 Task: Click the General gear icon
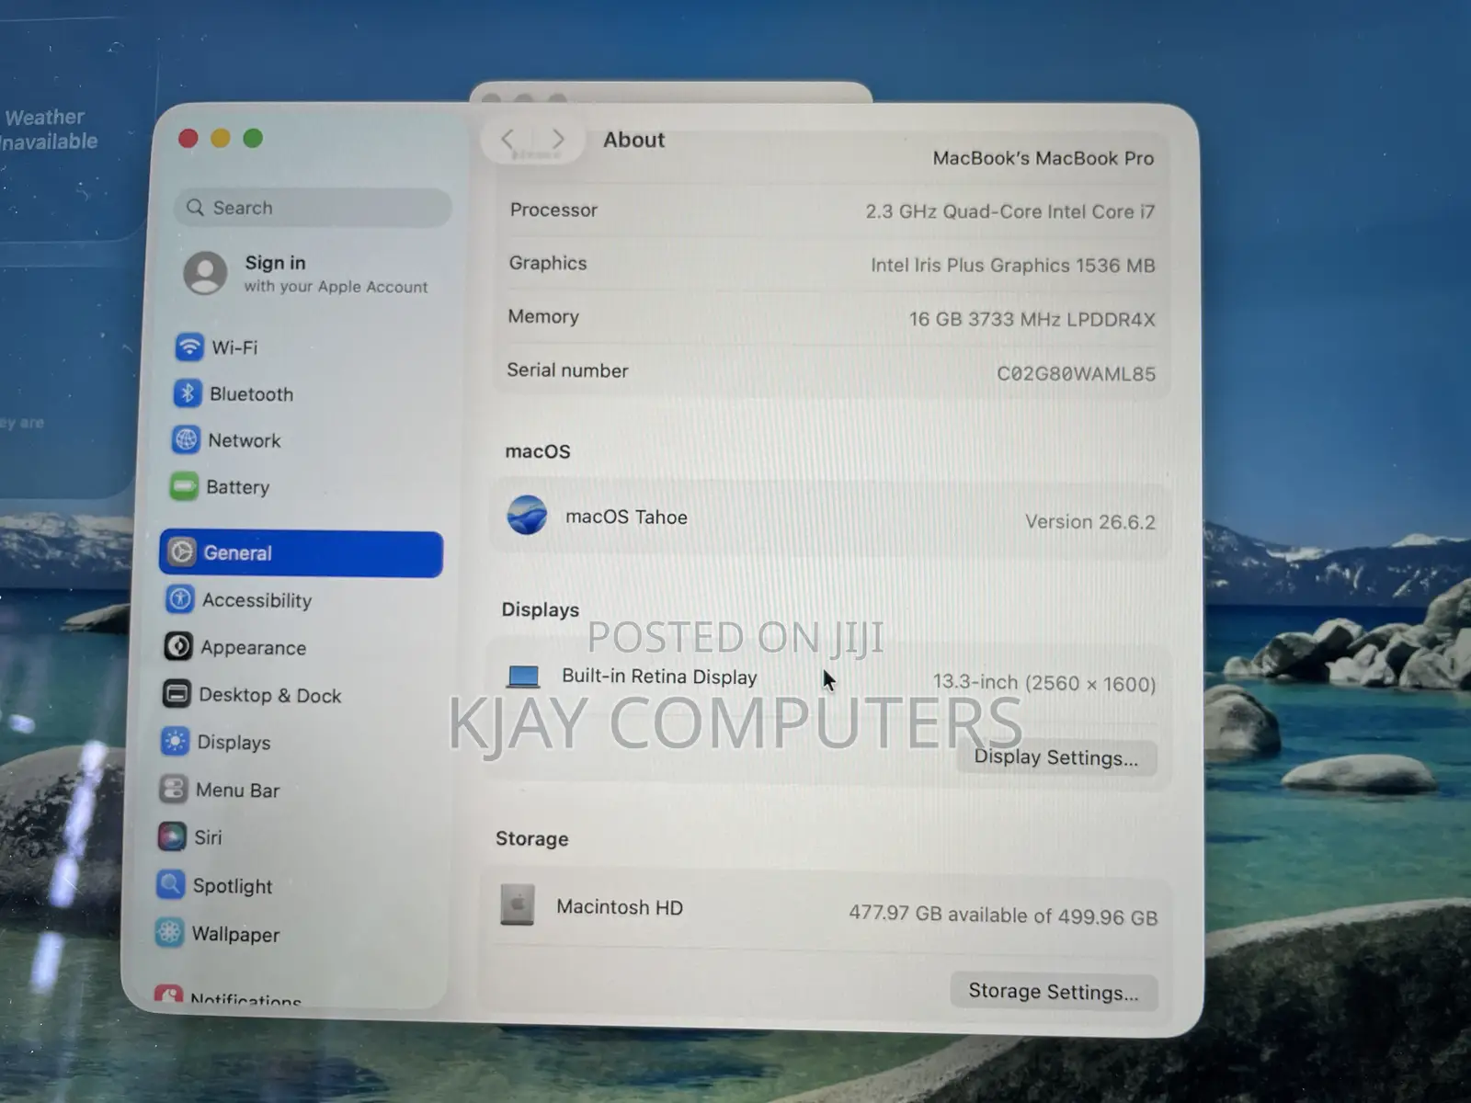coord(182,551)
